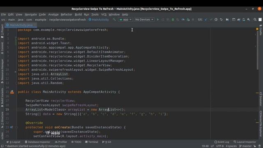Click the Git Commit checkmark icon
This screenshot has height=148, width=263.
point(211,20)
